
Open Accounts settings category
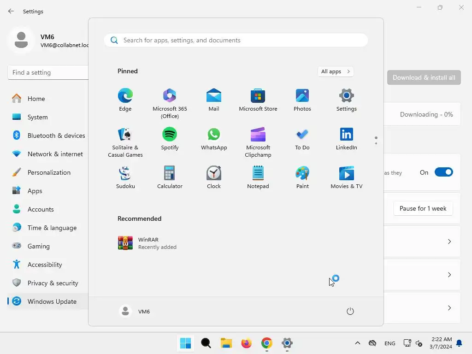coord(48,209)
